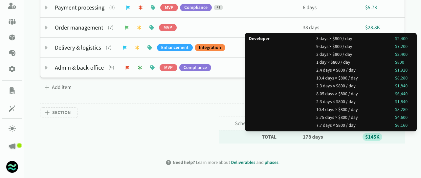The image size is (421, 178).
Task: Open the color palette icon in sidebar
Action: (12, 53)
